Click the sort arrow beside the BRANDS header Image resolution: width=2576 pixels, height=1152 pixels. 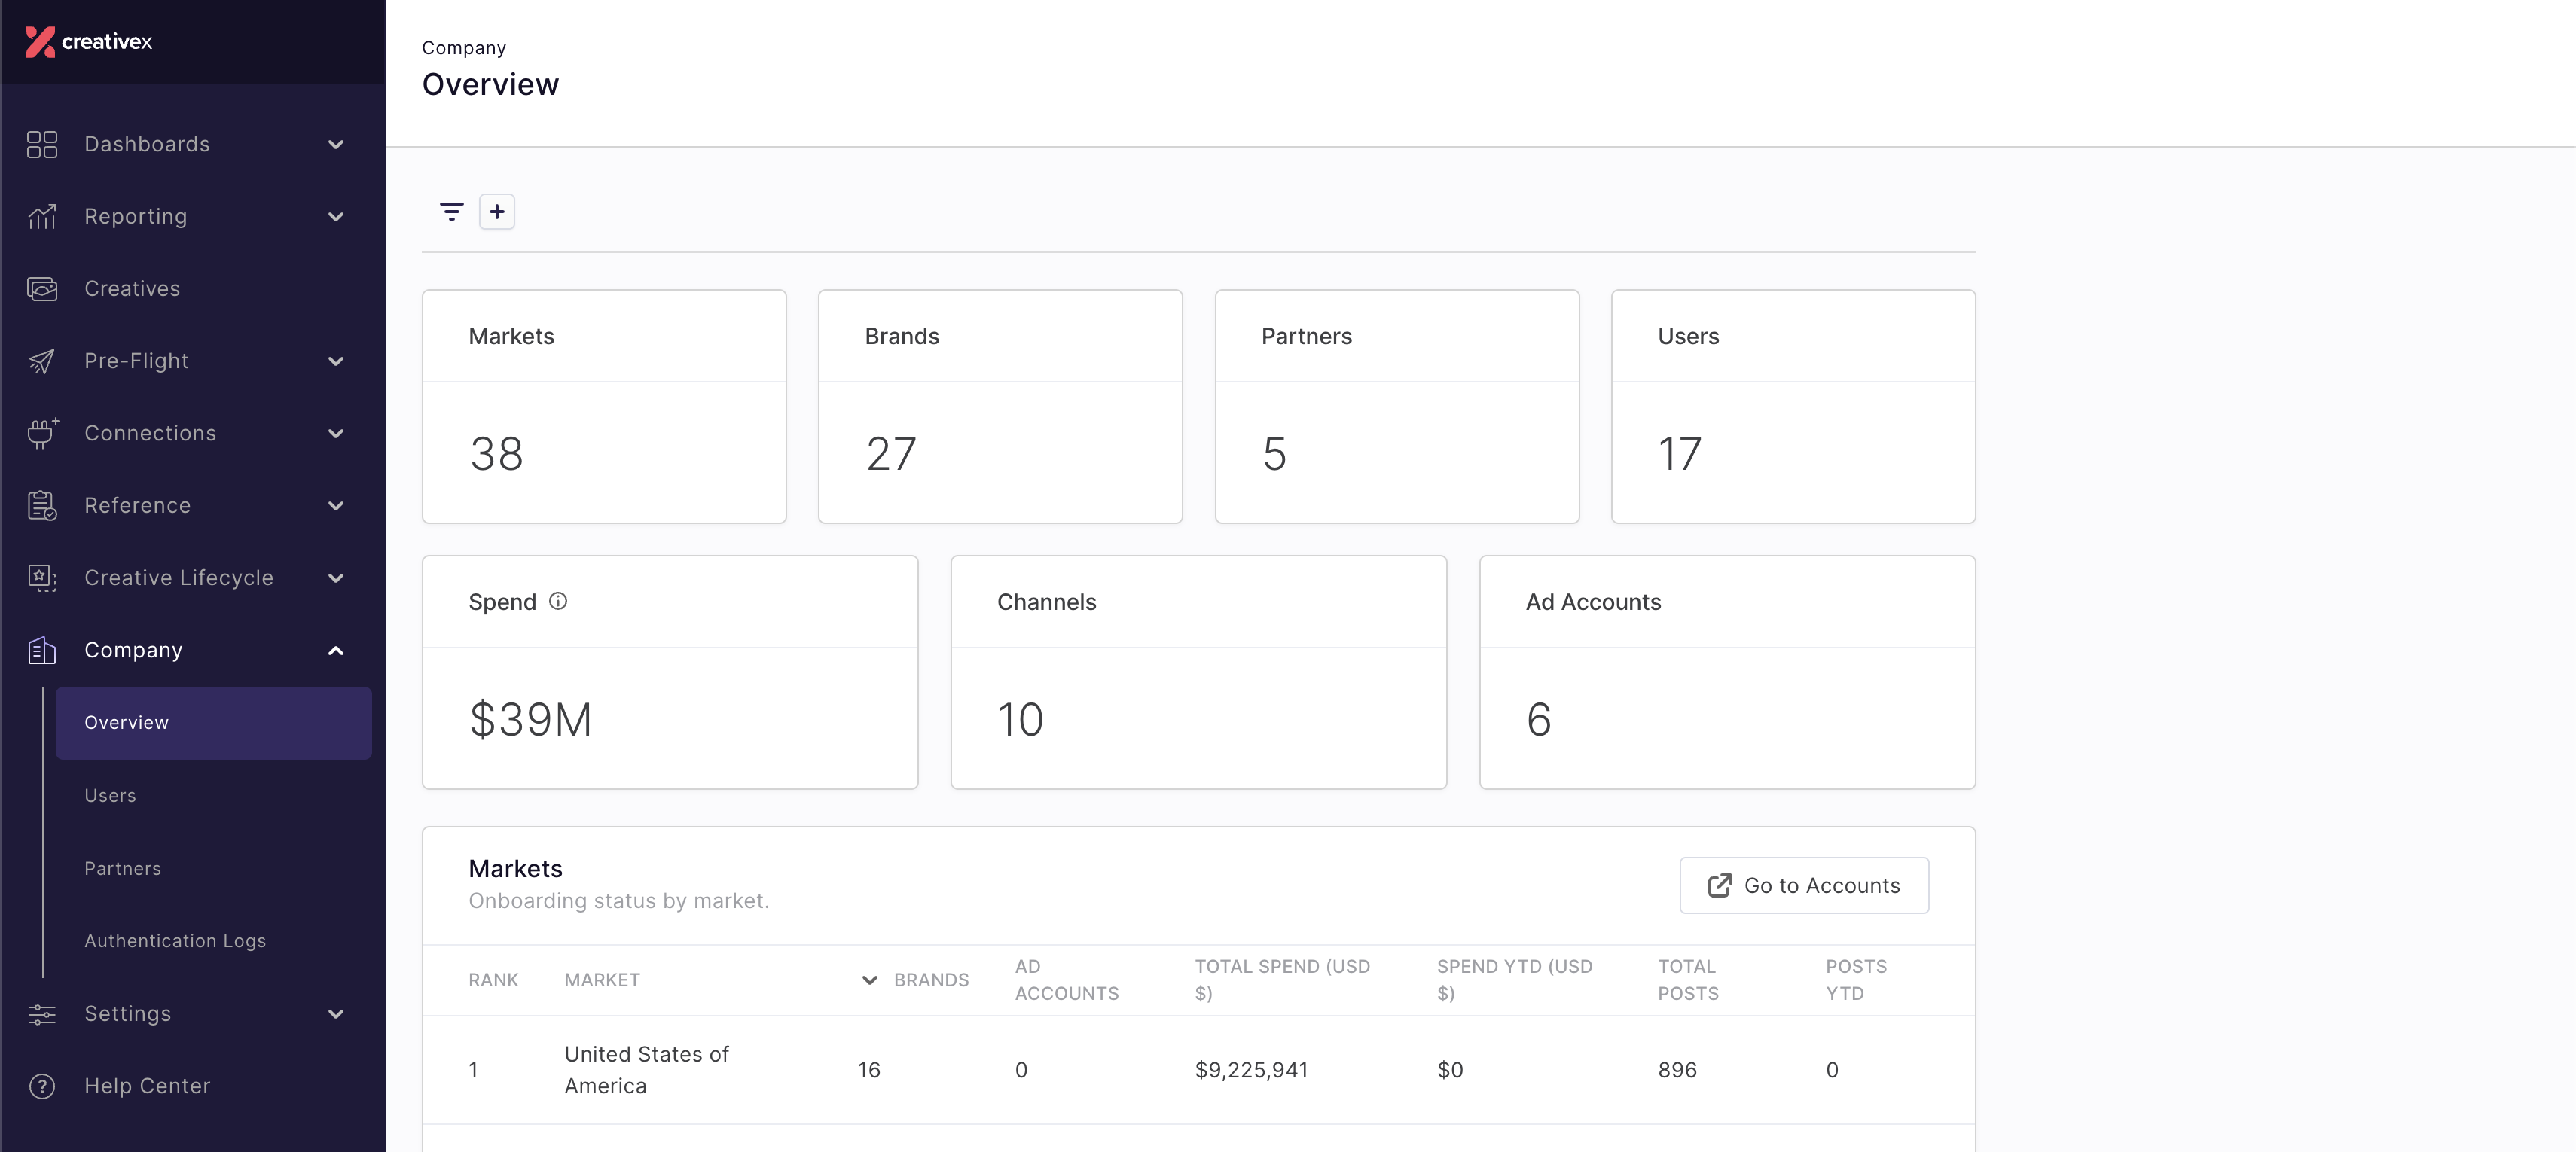[x=869, y=980]
